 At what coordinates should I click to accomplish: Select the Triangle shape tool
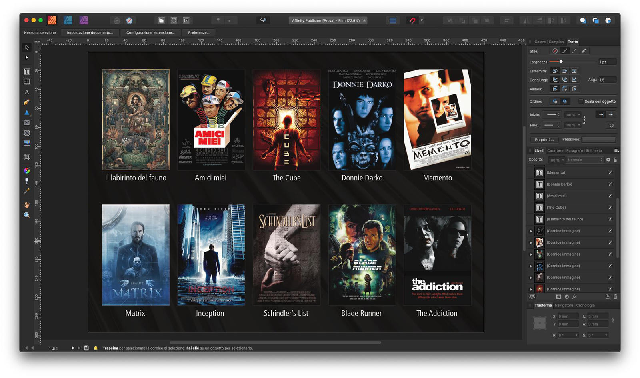pos(27,113)
